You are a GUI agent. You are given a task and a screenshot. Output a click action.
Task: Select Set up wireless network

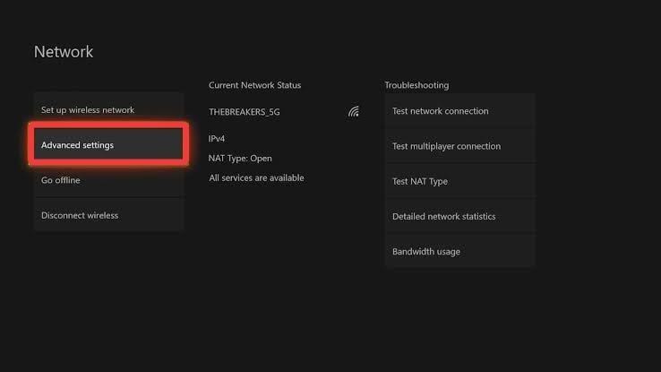[x=108, y=109]
